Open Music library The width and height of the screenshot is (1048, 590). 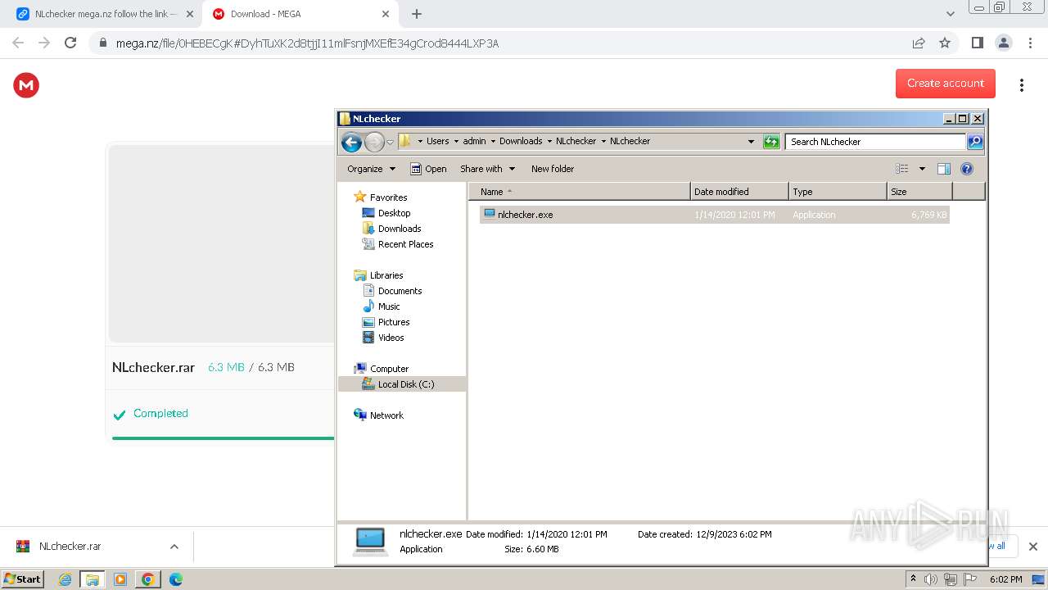click(389, 306)
